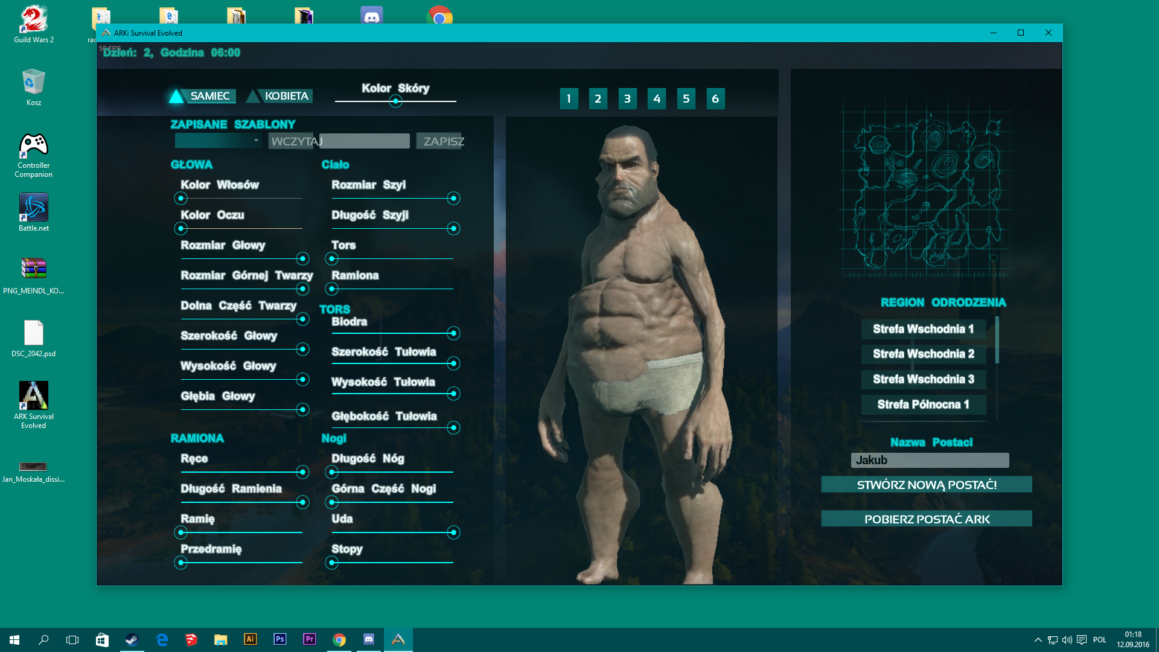Click Tors slider handle
Image resolution: width=1159 pixels, height=652 pixels.
click(x=331, y=258)
